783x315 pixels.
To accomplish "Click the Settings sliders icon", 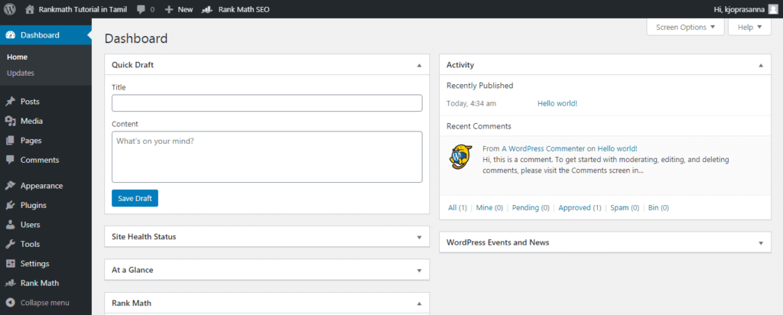I will coord(10,264).
